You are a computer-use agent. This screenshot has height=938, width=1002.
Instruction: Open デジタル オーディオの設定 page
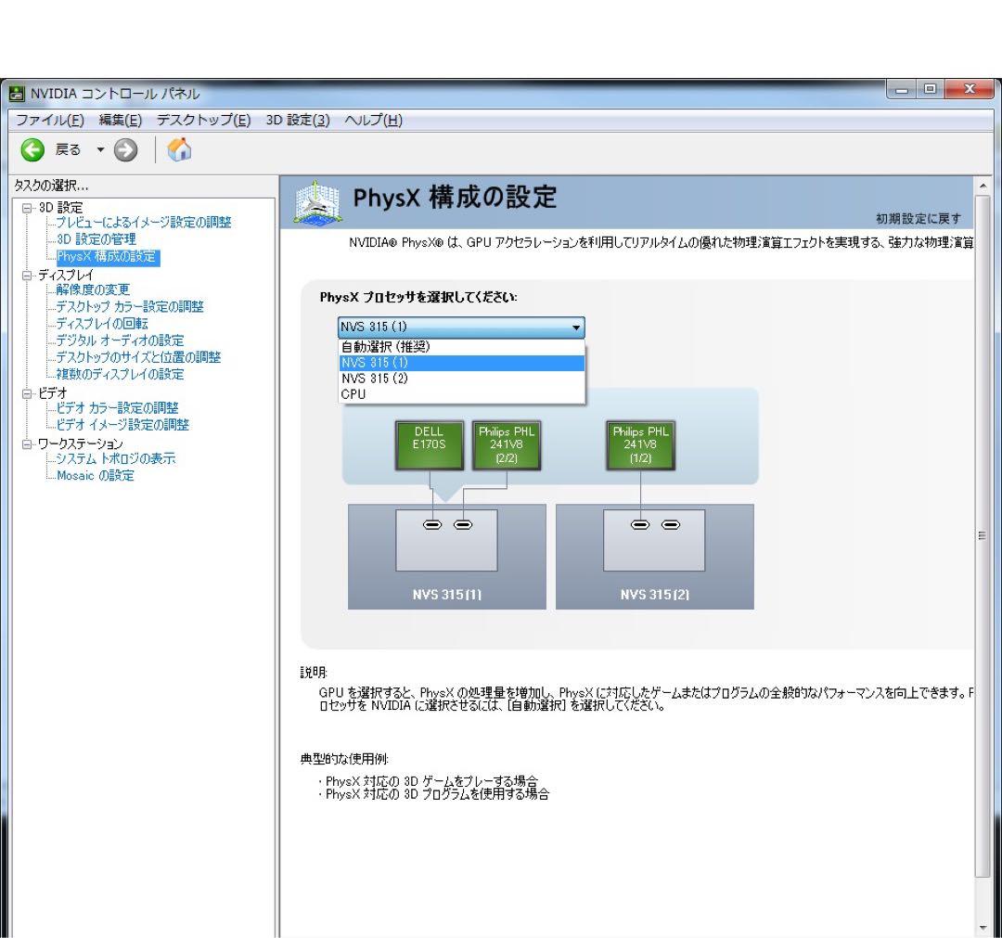pos(120,341)
